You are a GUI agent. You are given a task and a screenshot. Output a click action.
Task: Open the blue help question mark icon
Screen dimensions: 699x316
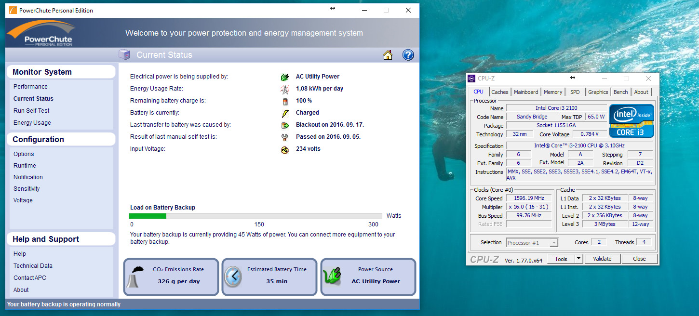coord(408,55)
